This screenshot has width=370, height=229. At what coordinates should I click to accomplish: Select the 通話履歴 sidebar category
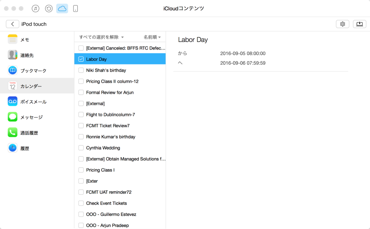click(x=37, y=133)
